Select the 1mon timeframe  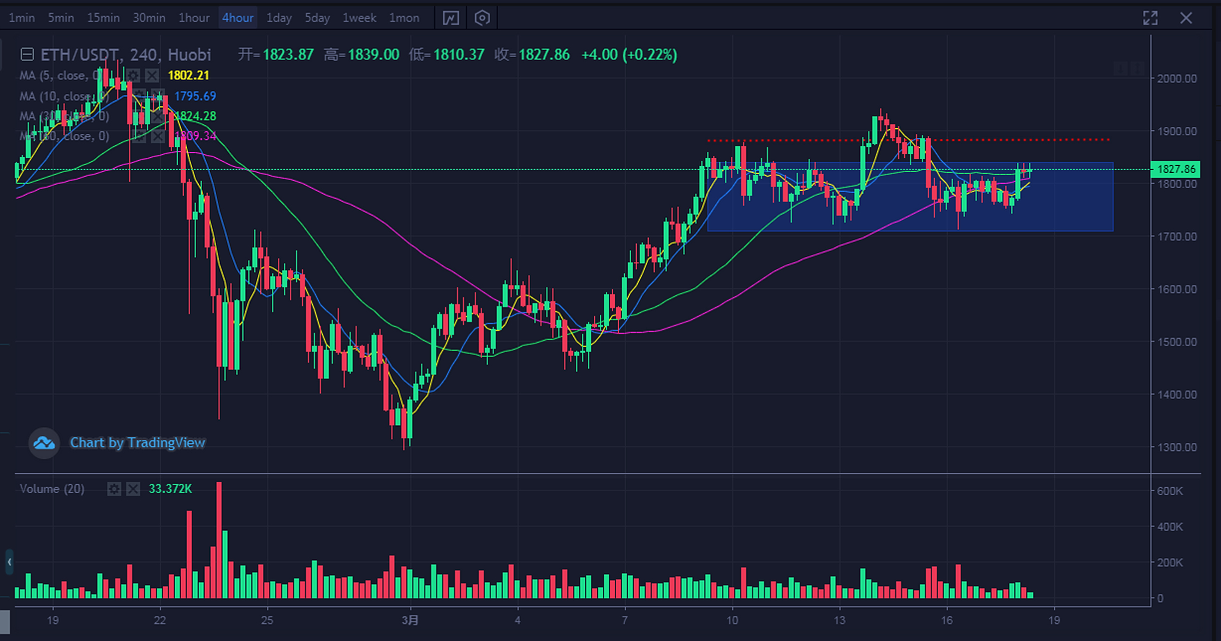[404, 19]
